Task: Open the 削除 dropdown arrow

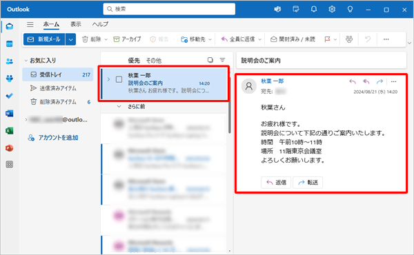Action: [x=106, y=39]
